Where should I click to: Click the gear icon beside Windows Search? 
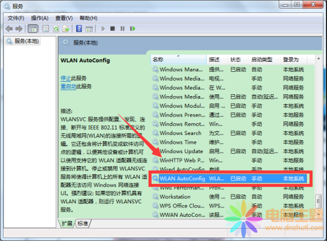(x=155, y=133)
